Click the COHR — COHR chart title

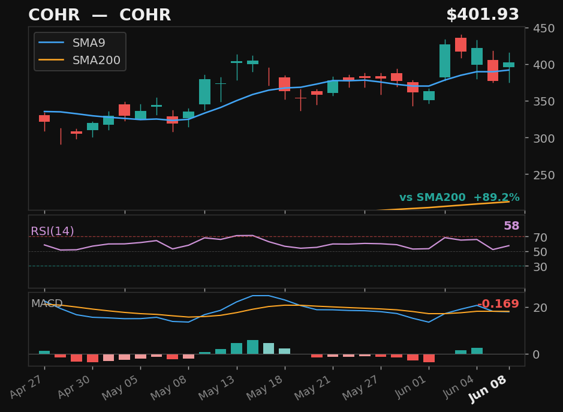point(100,15)
